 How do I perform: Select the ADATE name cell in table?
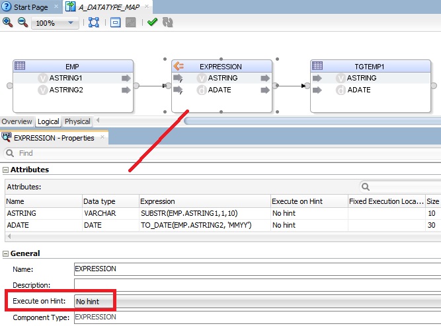click(44, 225)
